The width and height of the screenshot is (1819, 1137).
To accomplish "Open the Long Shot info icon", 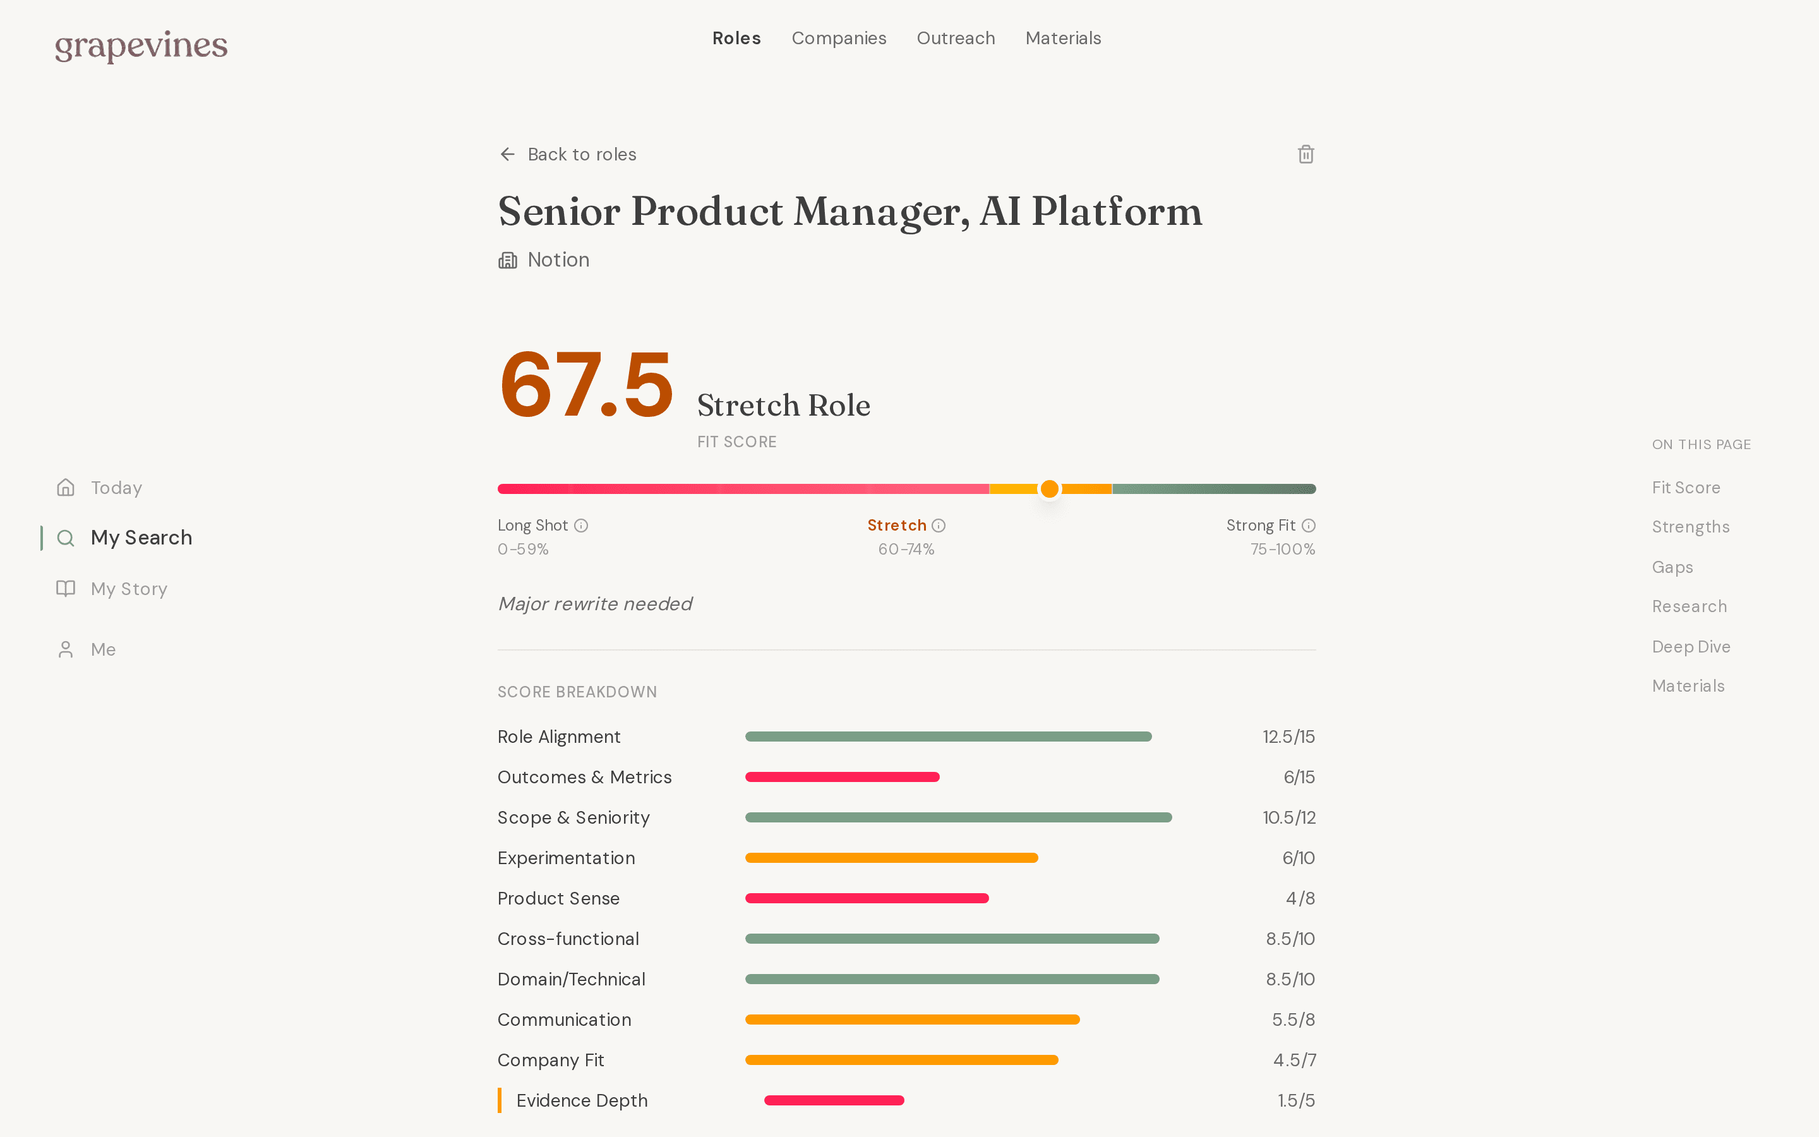I will 581,526.
